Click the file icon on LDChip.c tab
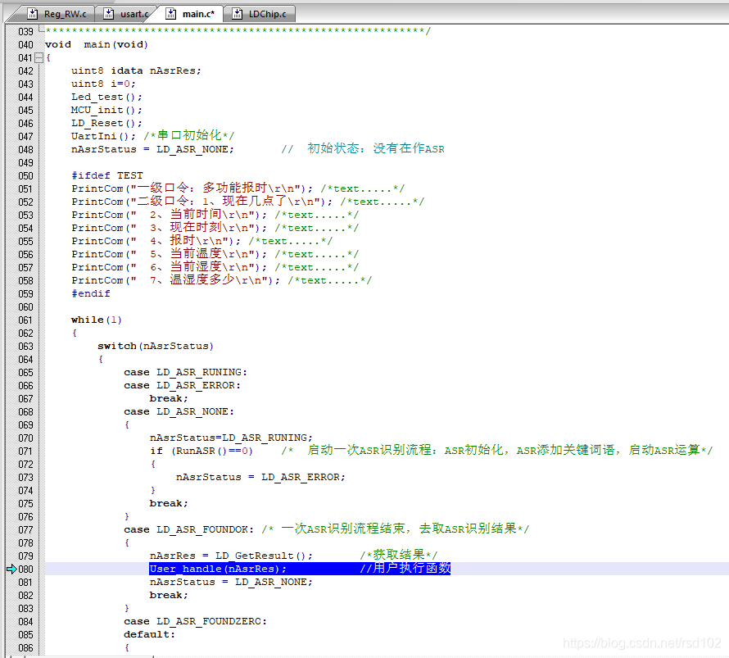The image size is (729, 658). click(237, 14)
